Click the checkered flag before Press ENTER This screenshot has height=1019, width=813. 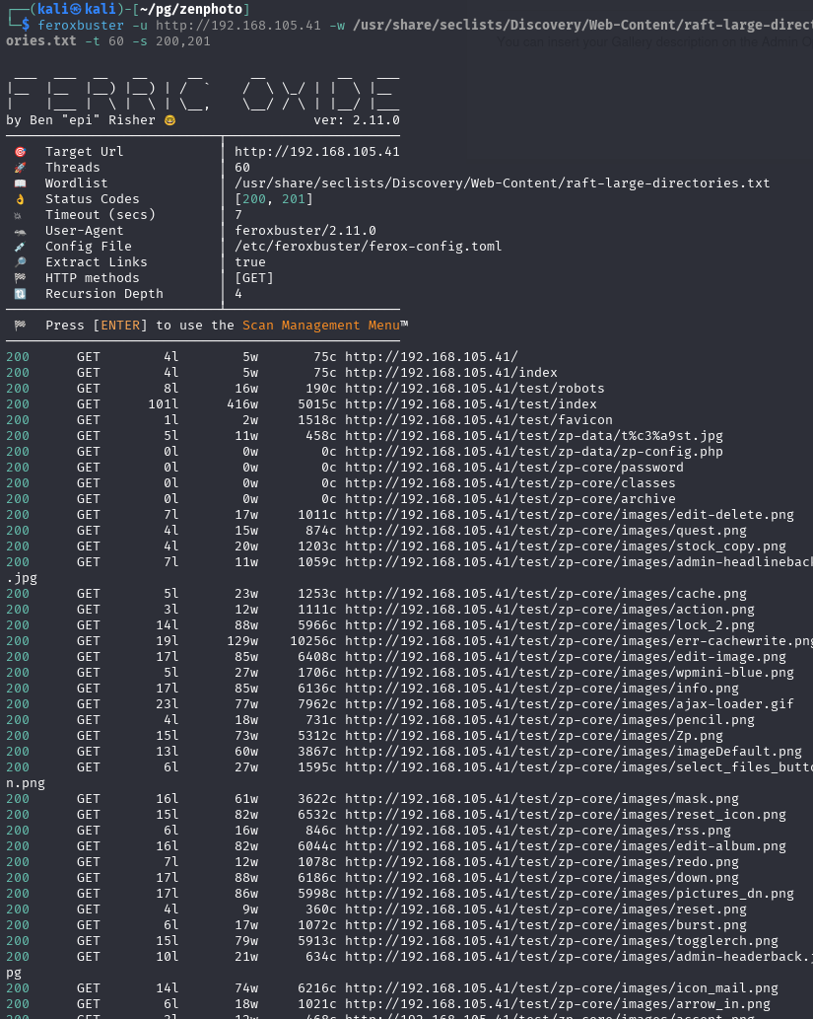(x=20, y=325)
